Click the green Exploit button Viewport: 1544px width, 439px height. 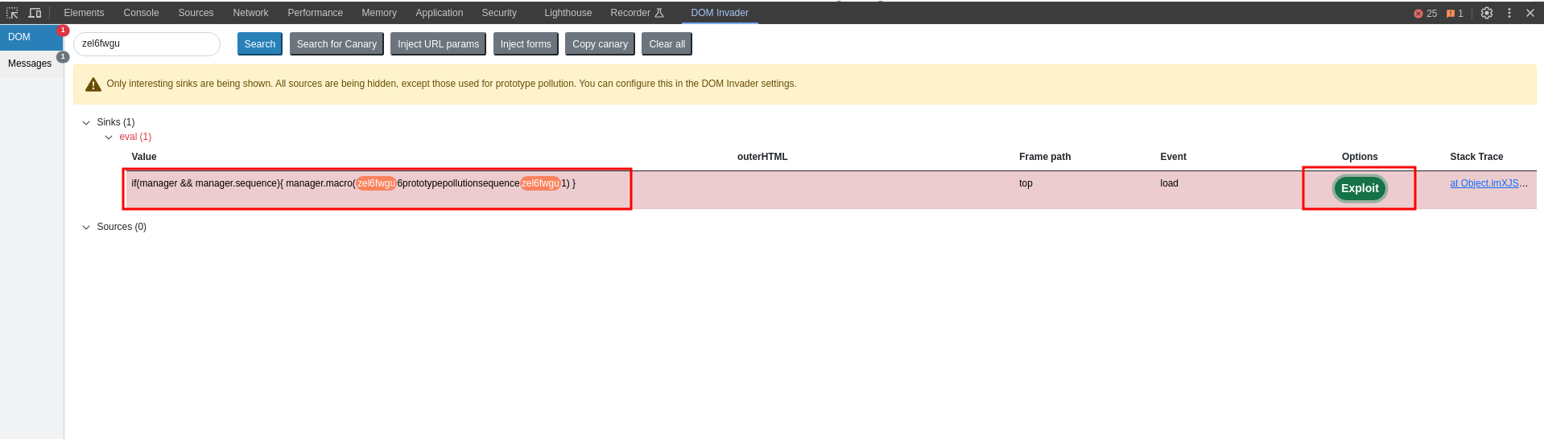(x=1360, y=188)
